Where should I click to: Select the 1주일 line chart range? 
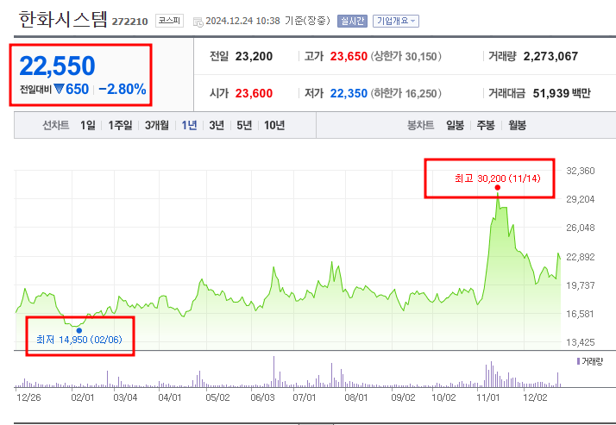coord(120,125)
